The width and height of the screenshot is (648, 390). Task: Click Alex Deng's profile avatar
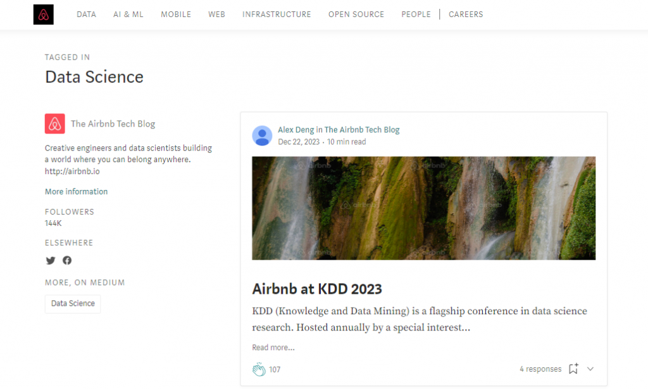click(x=262, y=135)
